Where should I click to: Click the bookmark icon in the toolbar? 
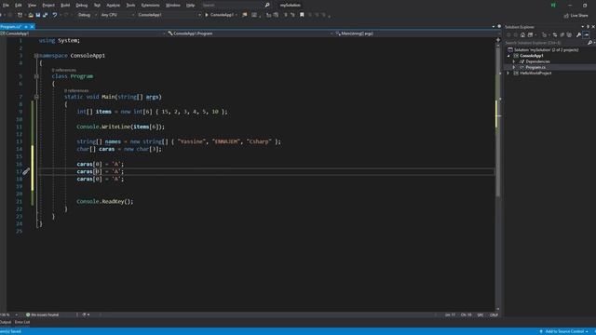coord(302,15)
